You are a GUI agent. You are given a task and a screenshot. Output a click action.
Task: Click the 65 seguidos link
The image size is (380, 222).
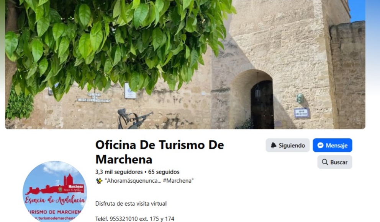point(164,172)
